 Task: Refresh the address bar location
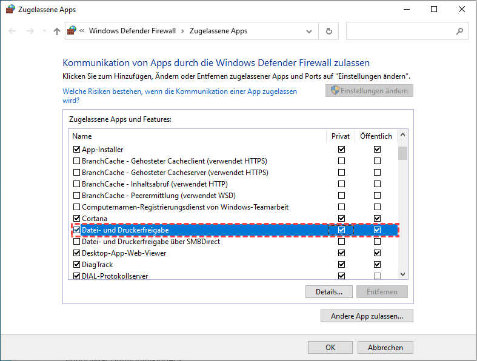point(329,31)
